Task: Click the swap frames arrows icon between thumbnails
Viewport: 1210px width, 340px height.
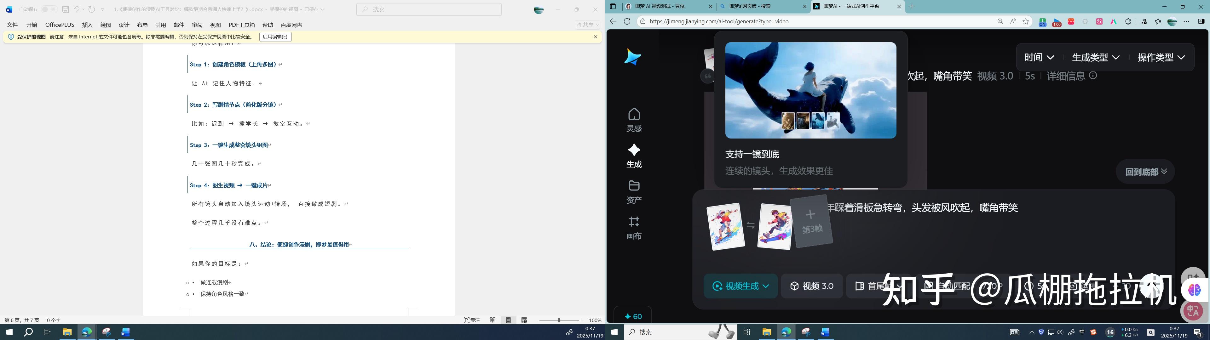Action: [x=751, y=225]
